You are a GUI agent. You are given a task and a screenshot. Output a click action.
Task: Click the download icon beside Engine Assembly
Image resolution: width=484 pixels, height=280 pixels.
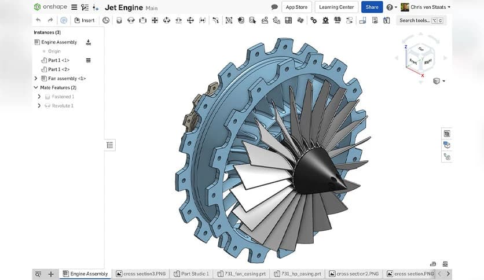point(89,42)
